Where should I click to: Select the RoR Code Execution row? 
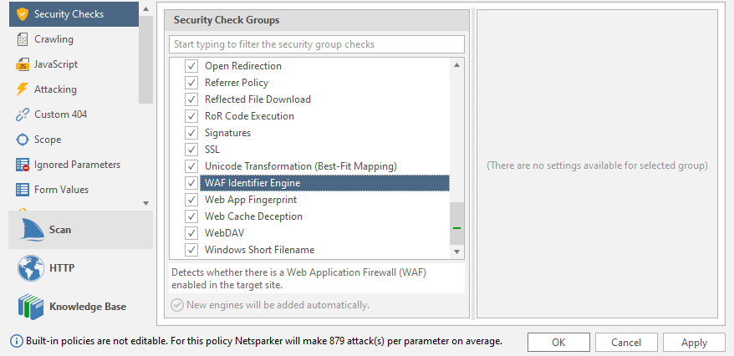325,116
